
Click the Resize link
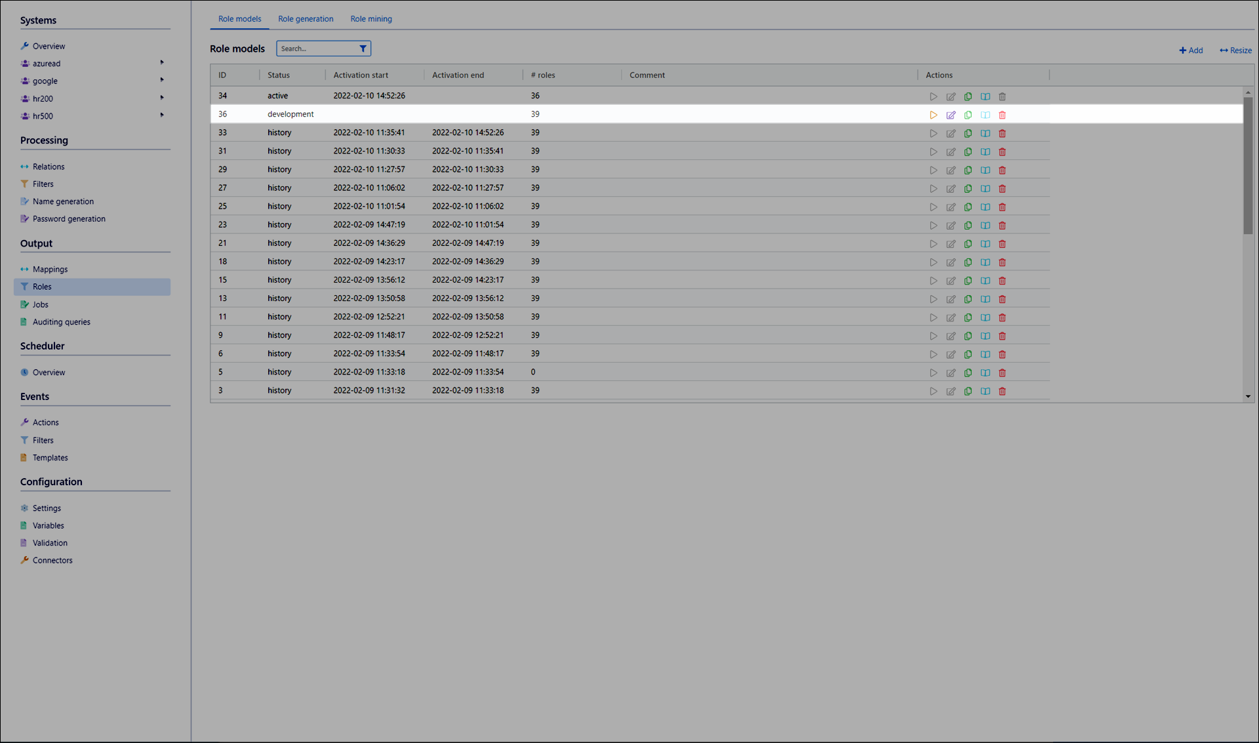point(1235,50)
